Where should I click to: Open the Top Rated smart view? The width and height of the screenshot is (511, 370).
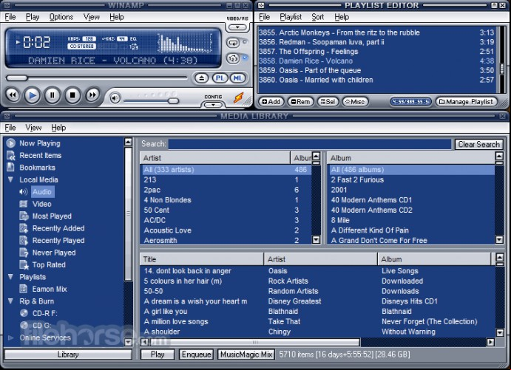click(49, 265)
